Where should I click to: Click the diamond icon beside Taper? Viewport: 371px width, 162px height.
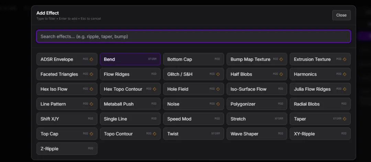point(345,119)
